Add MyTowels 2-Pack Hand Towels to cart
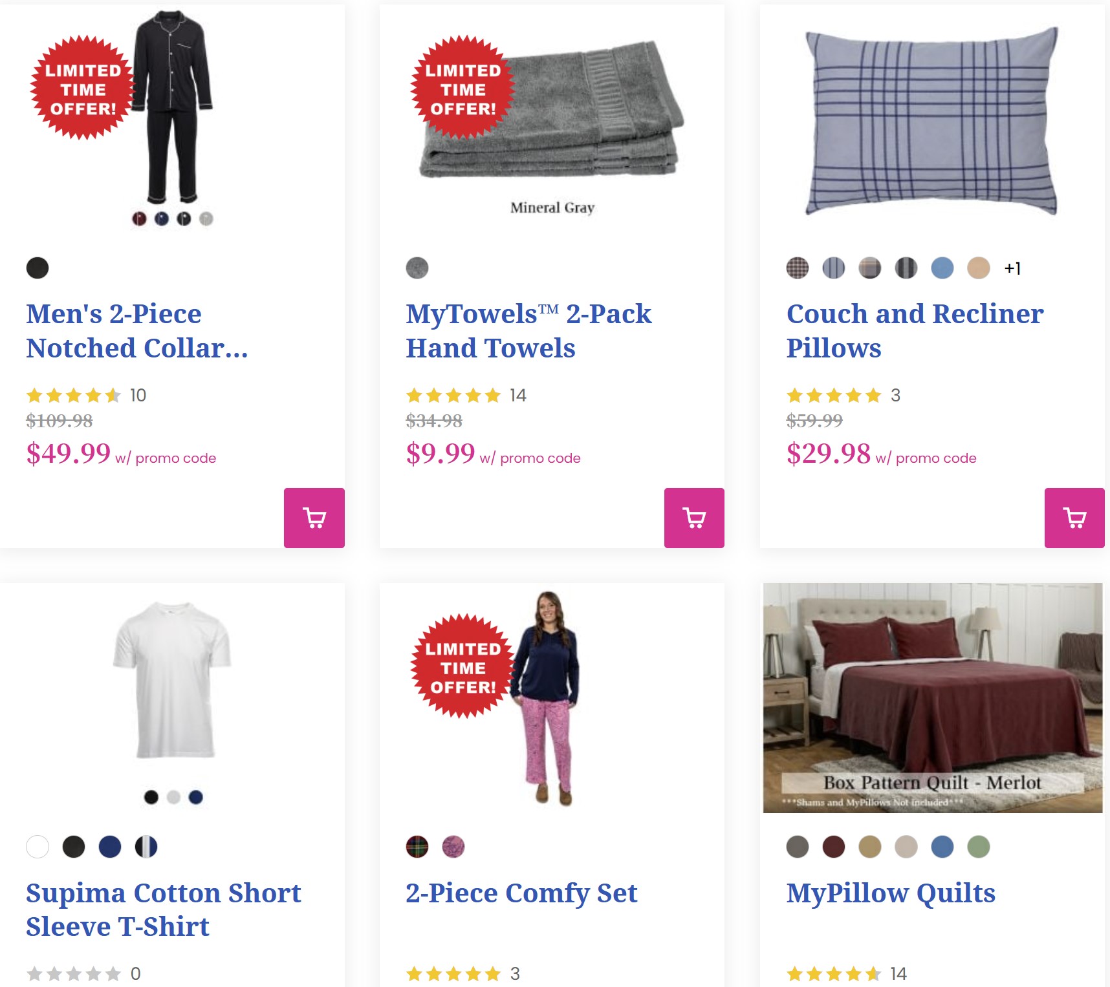This screenshot has height=987, width=1110. pos(694,518)
